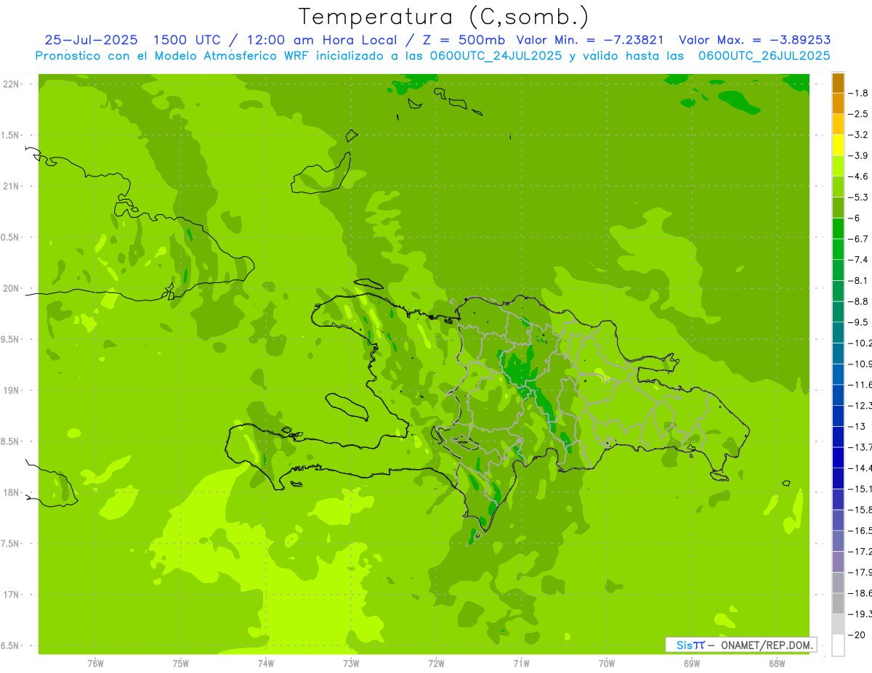Select the amber swatch between -2.5 and -3.2
The width and height of the screenshot is (872, 673).
838,124
